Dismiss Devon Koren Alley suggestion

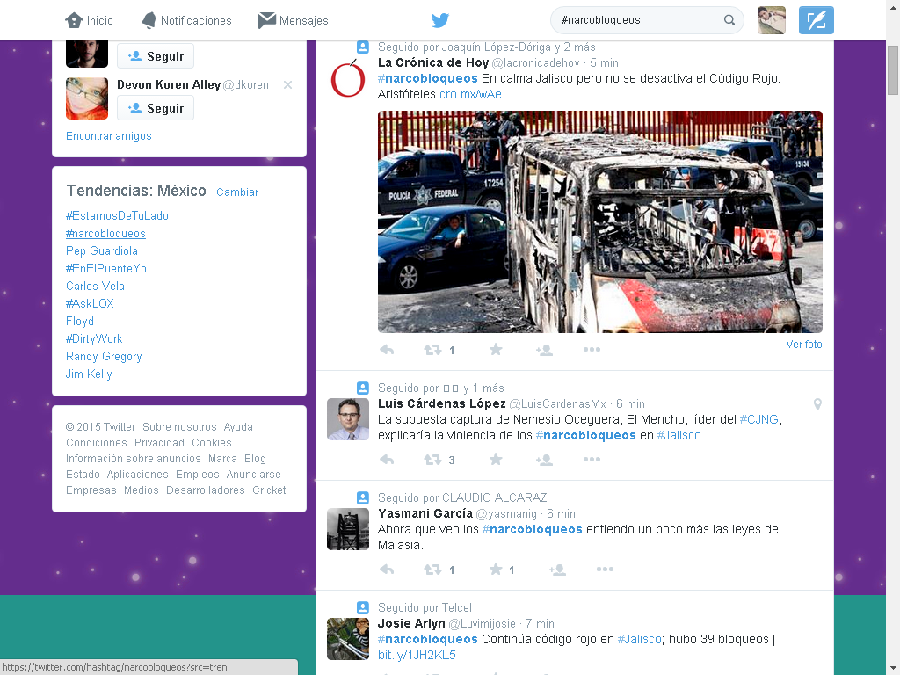click(x=288, y=85)
